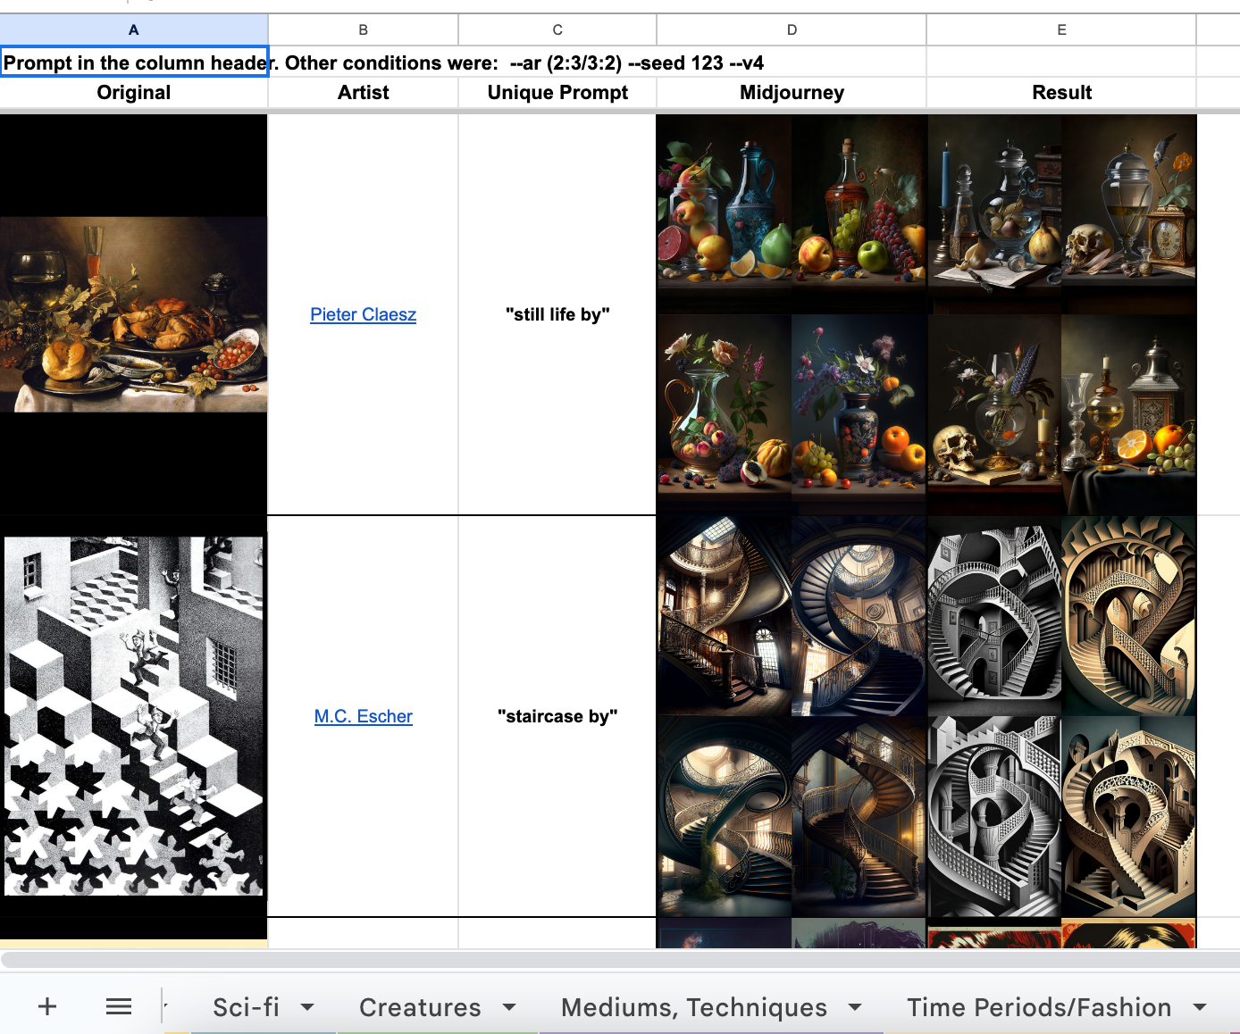Click the Midjourney spiral staircase grid in column D

[792, 716]
